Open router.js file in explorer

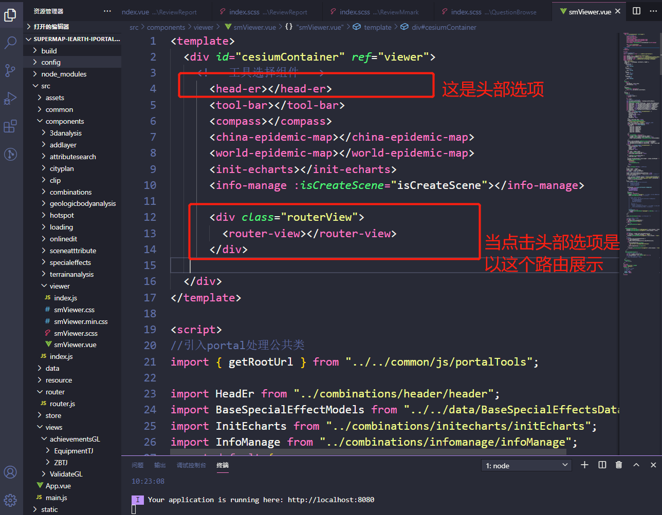[62, 404]
